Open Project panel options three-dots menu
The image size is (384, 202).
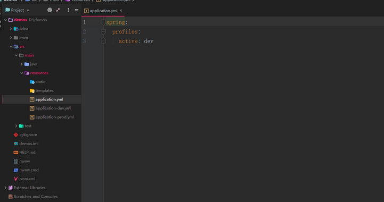pyautogui.click(x=68, y=10)
